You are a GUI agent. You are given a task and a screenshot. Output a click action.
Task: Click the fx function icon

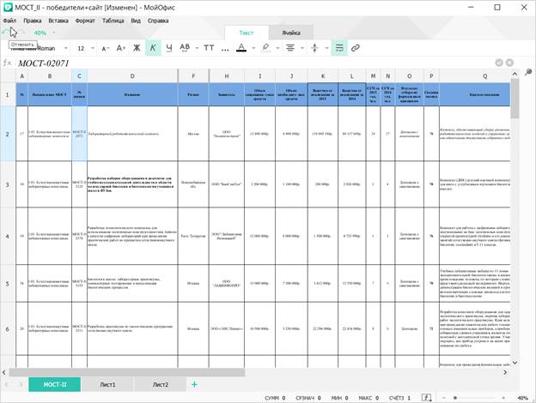[x=8, y=63]
